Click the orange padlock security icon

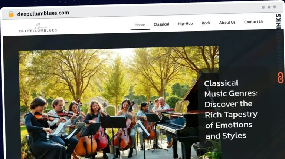[11, 14]
